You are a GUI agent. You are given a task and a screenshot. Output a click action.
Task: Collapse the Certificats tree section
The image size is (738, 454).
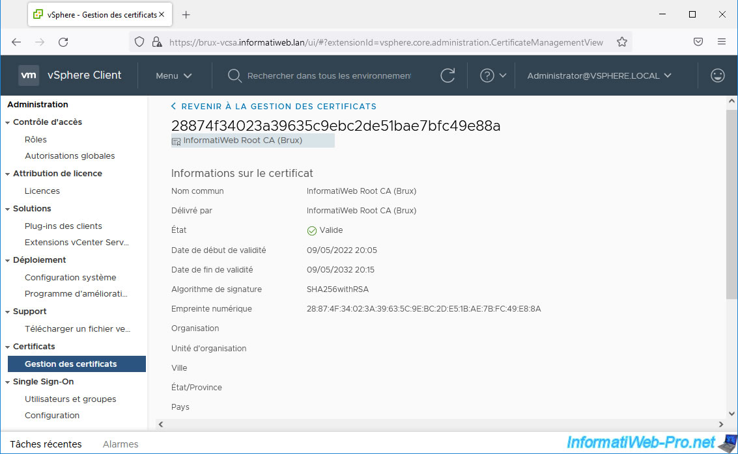tap(7, 347)
